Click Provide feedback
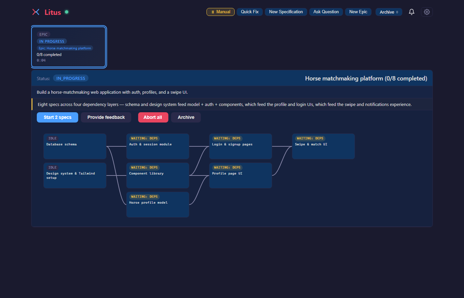The width and height of the screenshot is (464, 298). (106, 117)
